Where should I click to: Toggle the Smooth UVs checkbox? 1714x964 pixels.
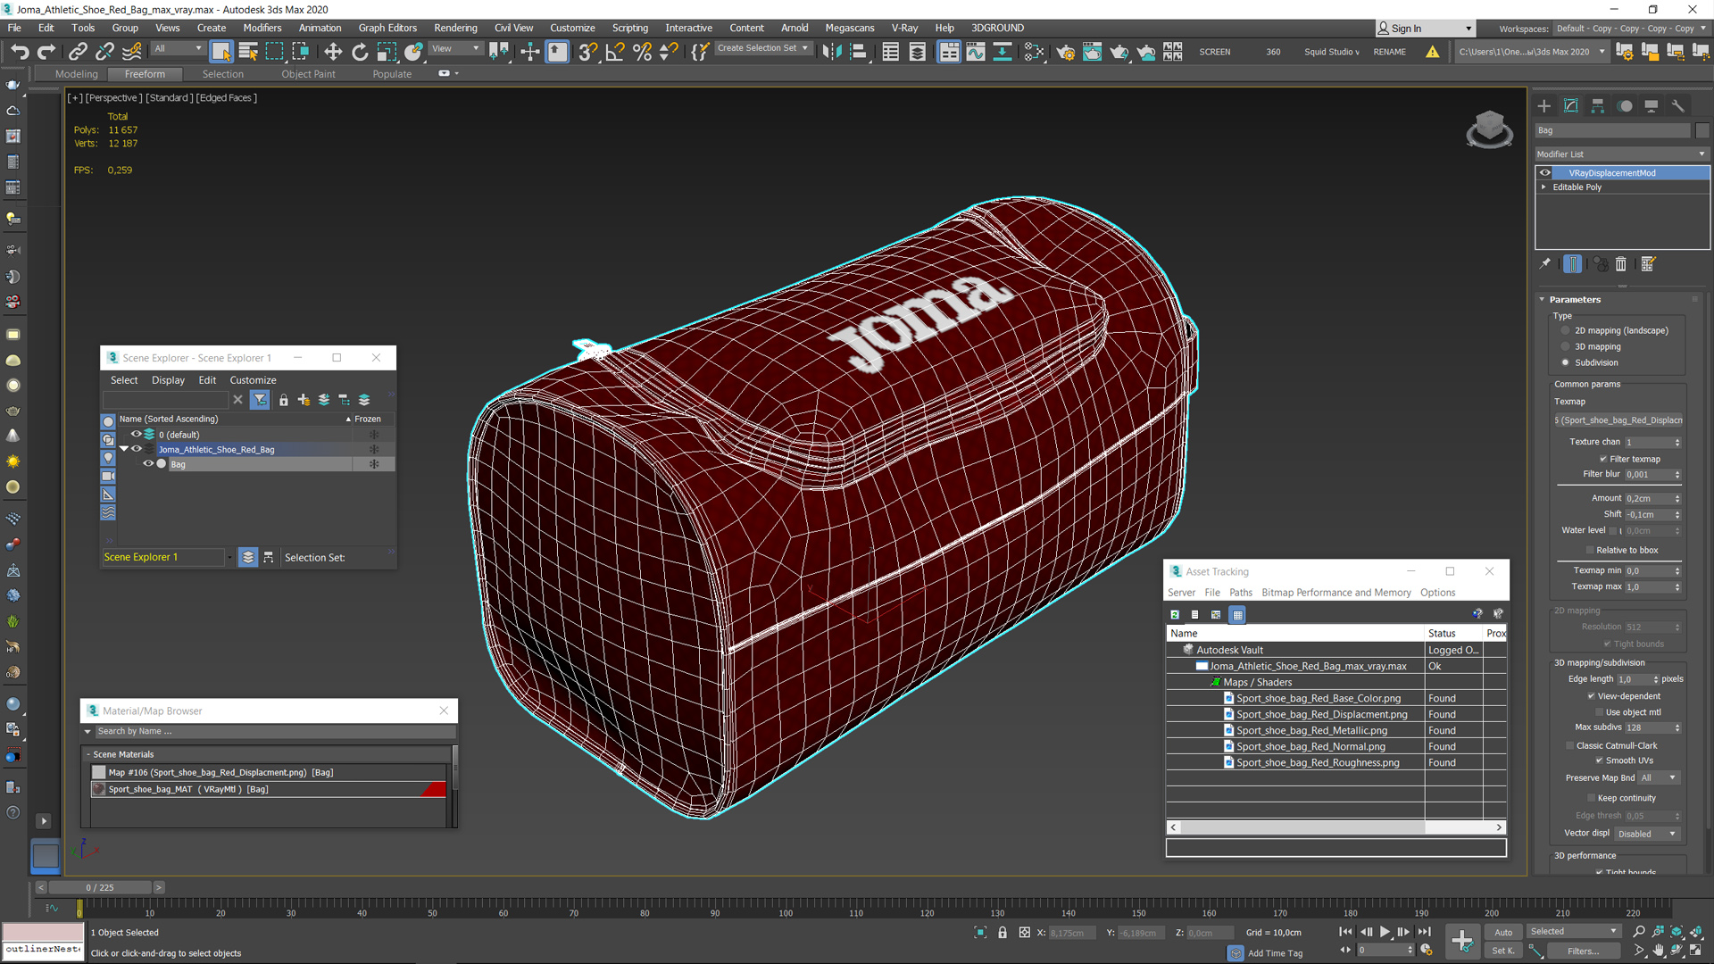(1599, 760)
